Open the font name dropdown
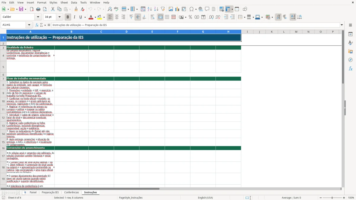 (x=38, y=17)
